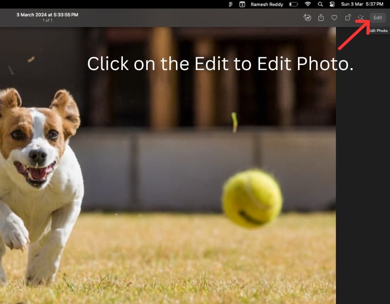Image resolution: width=390 pixels, height=304 pixels.
Task: Open Spotlight search magnifier icon
Action: coord(320,4)
